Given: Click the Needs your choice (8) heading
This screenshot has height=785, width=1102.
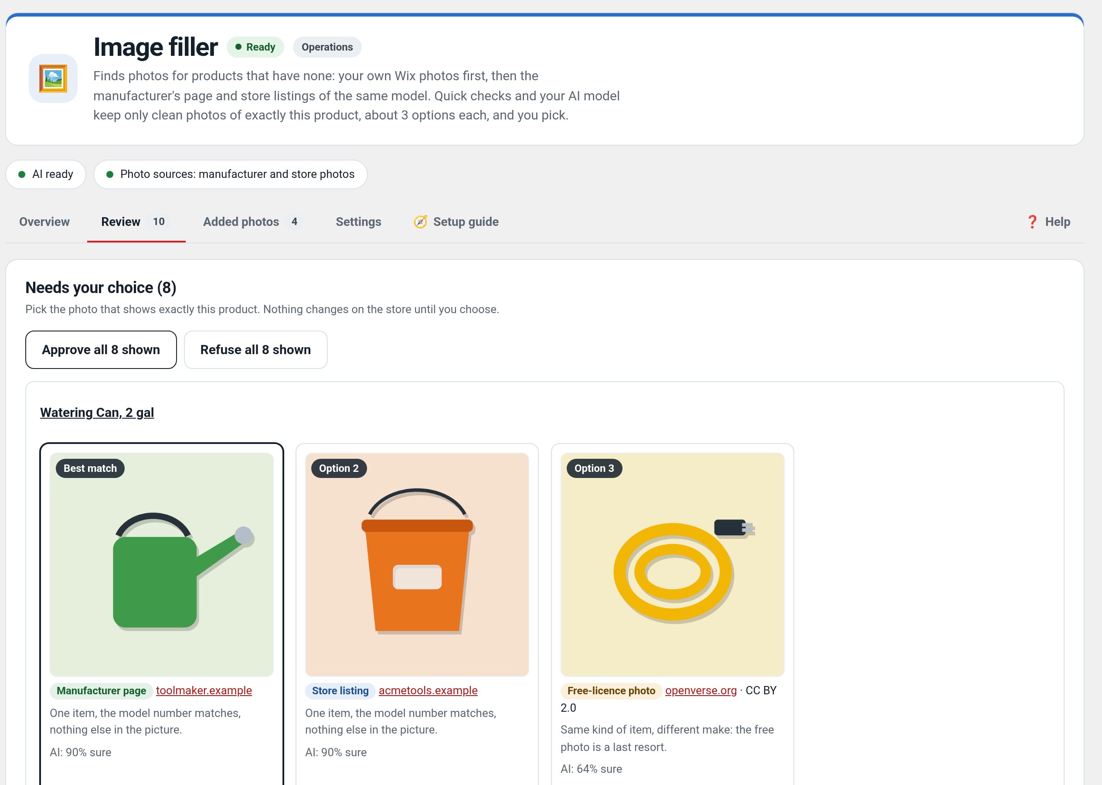Looking at the screenshot, I should 101,287.
